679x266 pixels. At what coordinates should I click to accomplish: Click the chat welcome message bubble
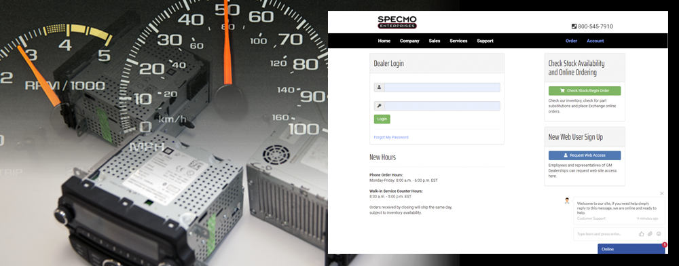coord(619,210)
